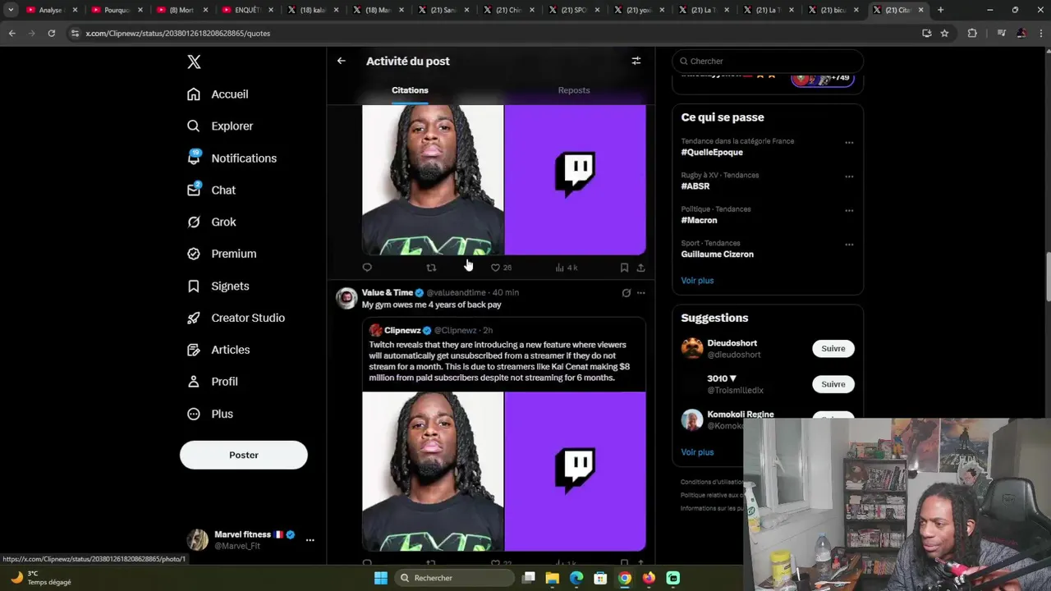Viewport: 1051px width, 591px height.
Task: Click the URL address bar
Action: click(x=493, y=33)
